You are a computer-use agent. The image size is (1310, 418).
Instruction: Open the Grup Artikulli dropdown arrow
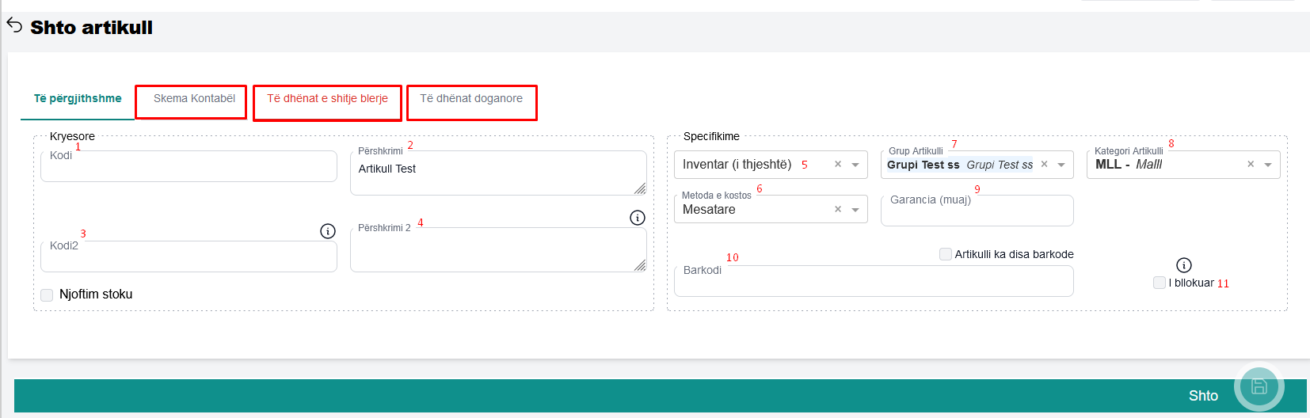pos(1061,165)
